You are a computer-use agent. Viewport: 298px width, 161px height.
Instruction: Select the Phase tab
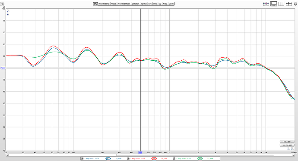[113, 4]
